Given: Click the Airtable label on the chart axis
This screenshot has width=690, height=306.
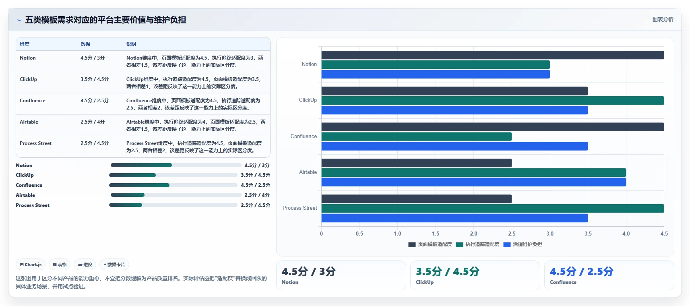Looking at the screenshot, I should (x=308, y=172).
